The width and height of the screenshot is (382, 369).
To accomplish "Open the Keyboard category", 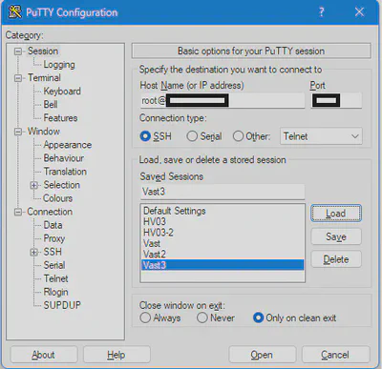I will 62,92.
